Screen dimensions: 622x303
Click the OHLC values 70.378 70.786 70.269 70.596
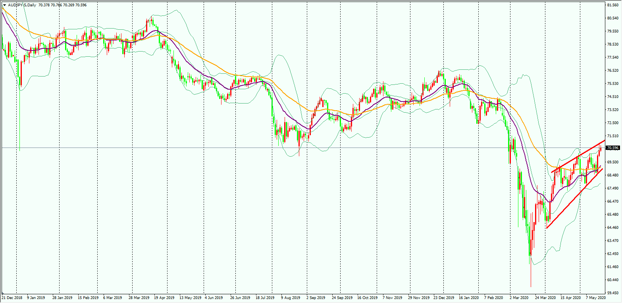[63, 5]
